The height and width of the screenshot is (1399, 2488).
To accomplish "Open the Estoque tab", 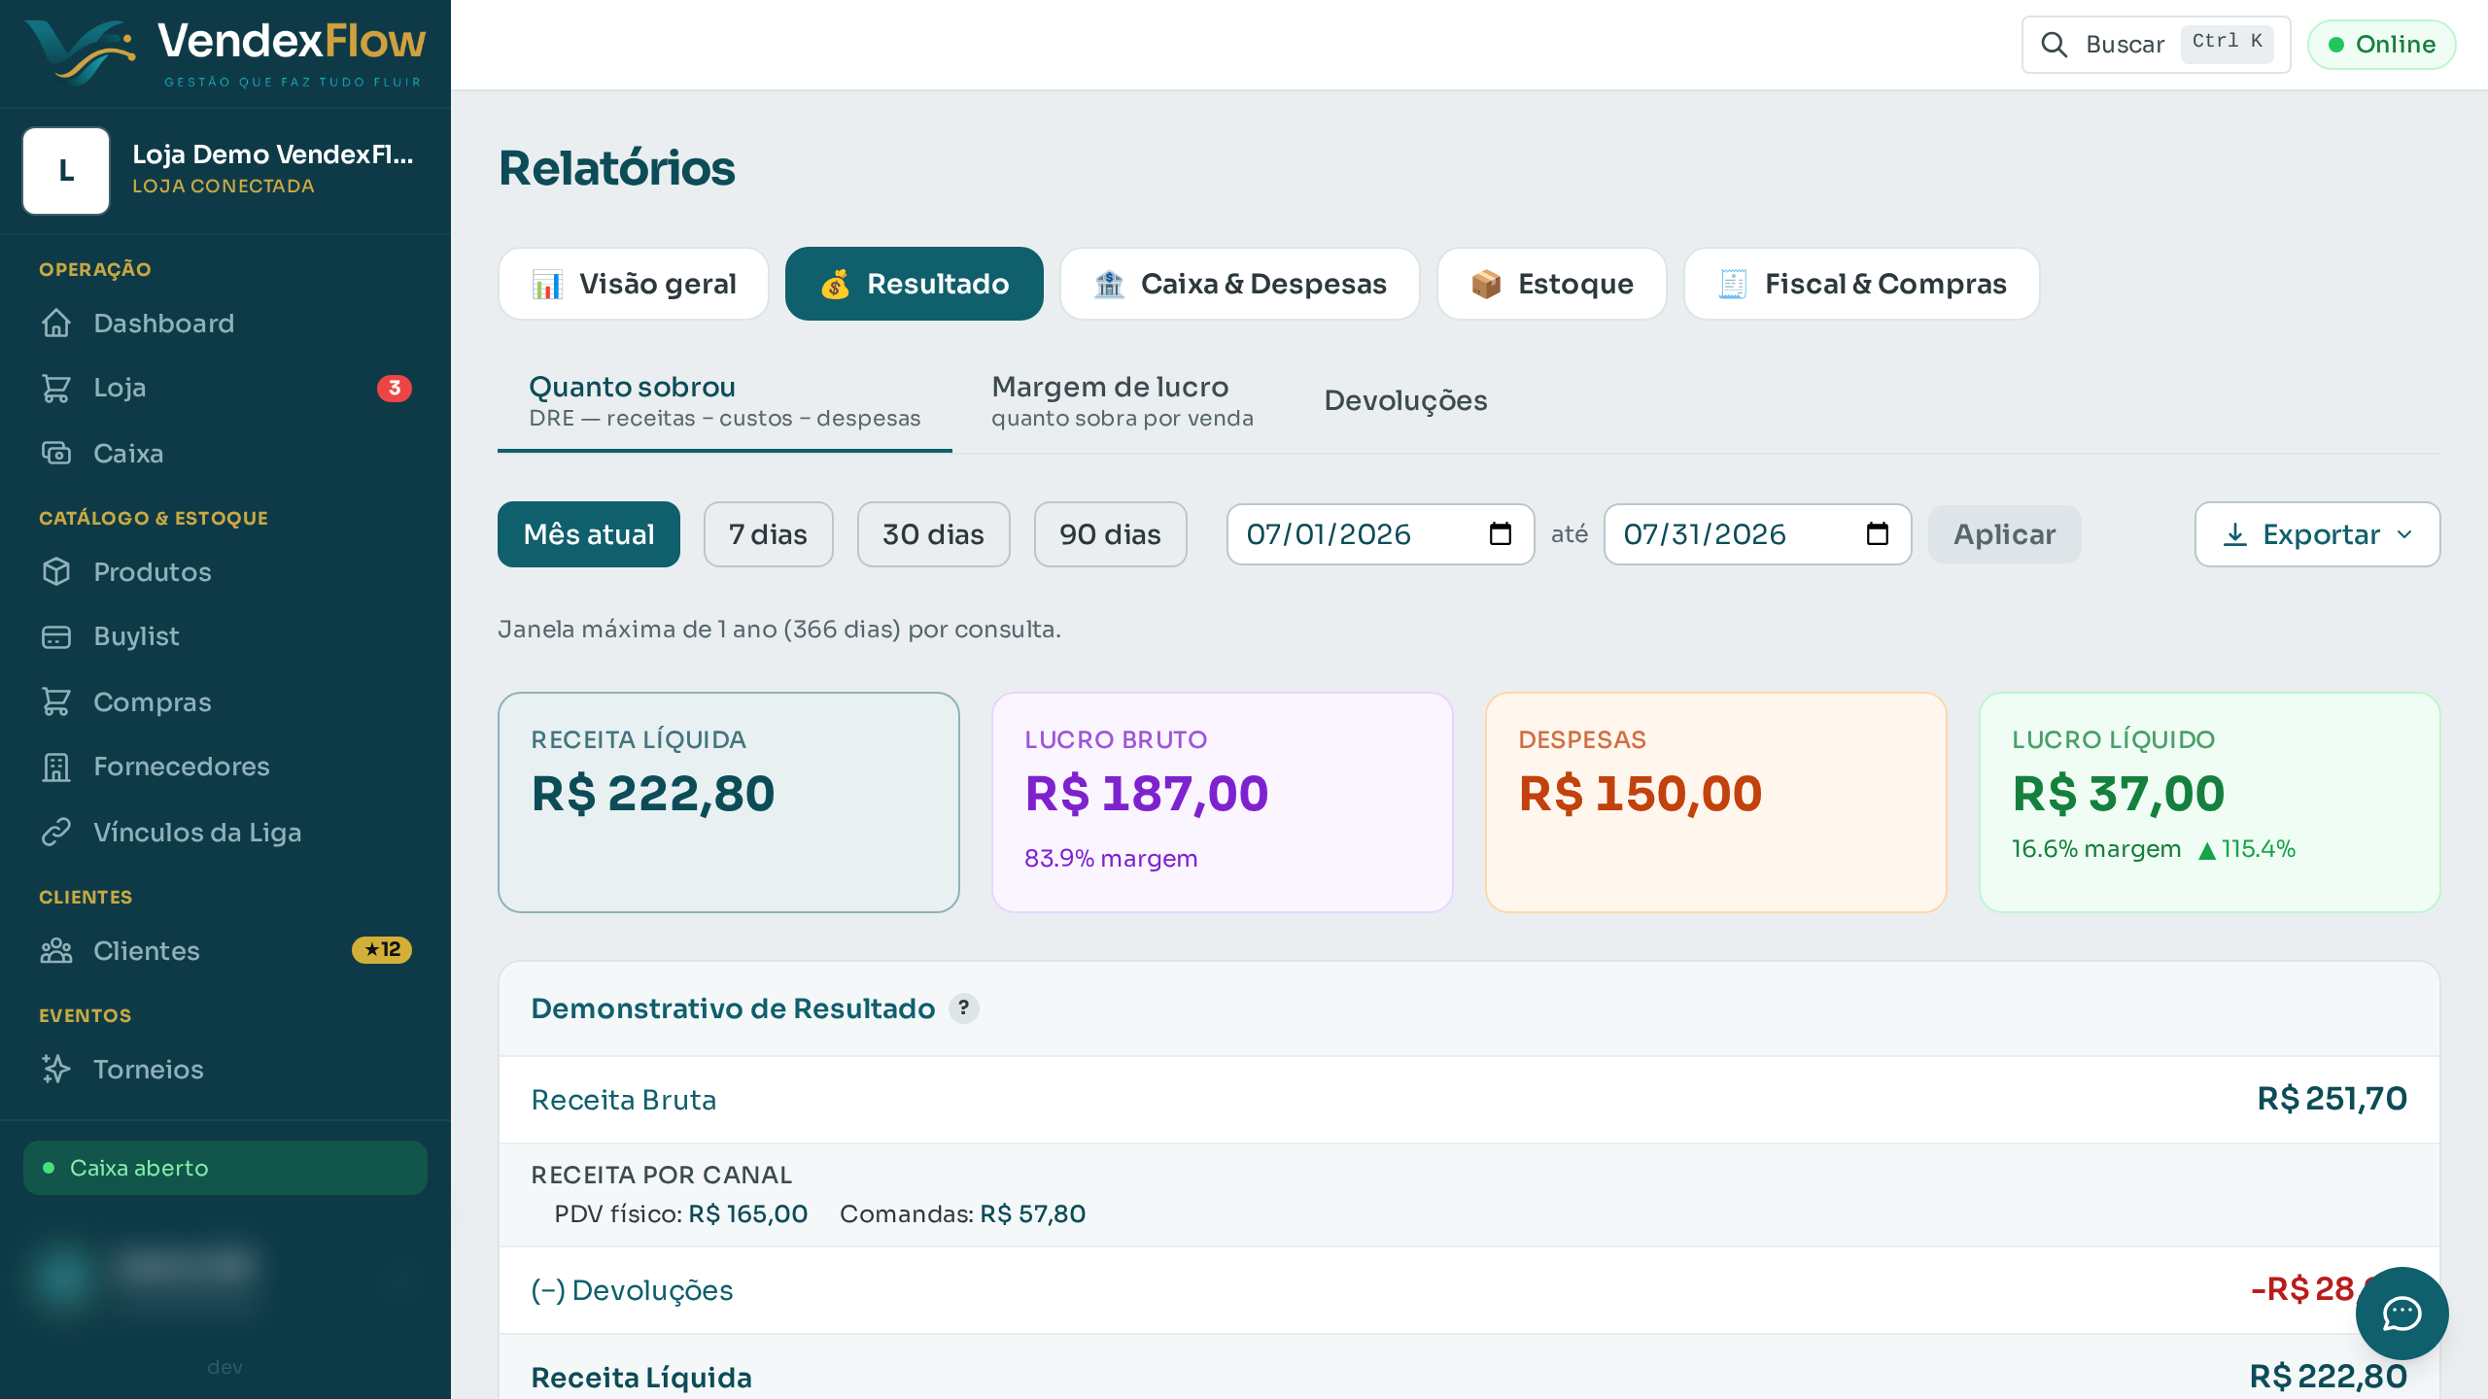I will tap(1552, 284).
